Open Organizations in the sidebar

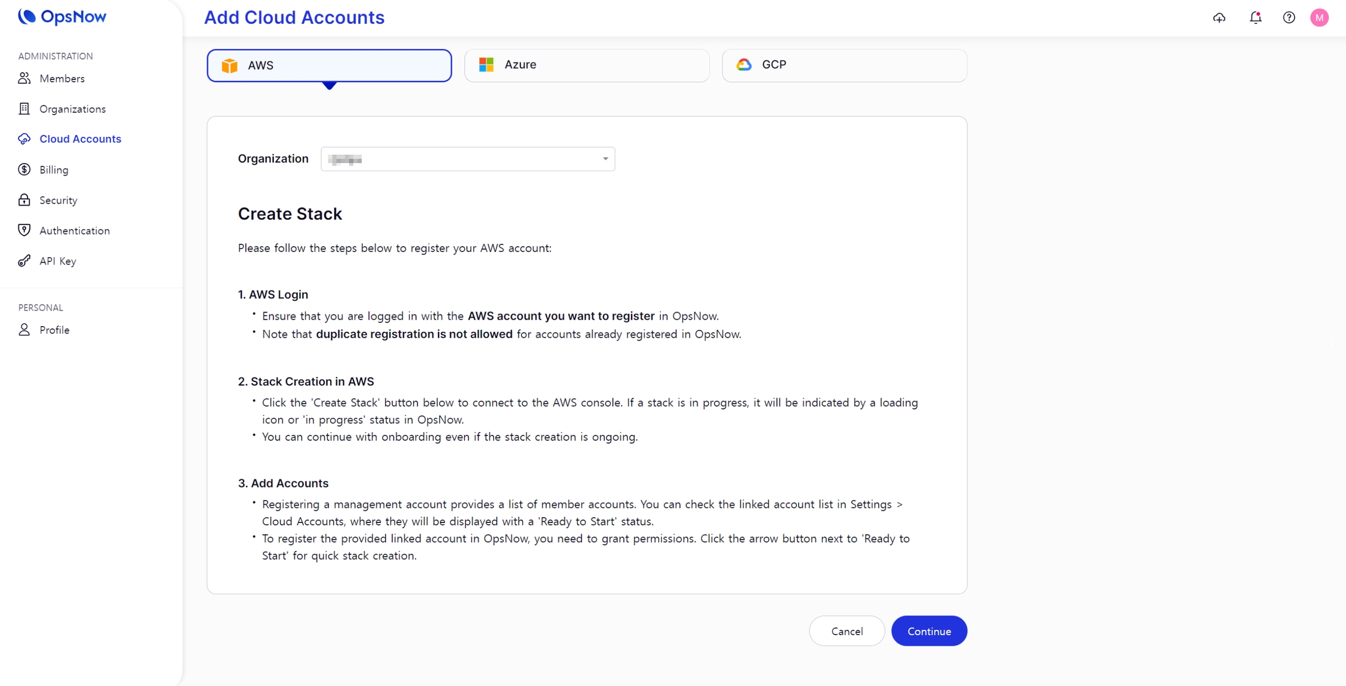(72, 109)
